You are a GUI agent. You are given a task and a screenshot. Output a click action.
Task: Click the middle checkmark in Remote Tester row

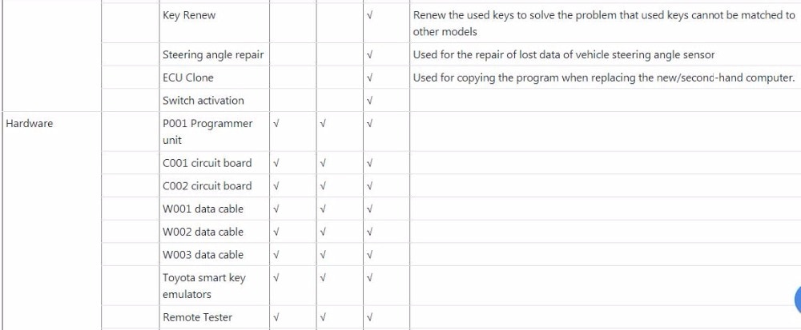[x=323, y=317]
